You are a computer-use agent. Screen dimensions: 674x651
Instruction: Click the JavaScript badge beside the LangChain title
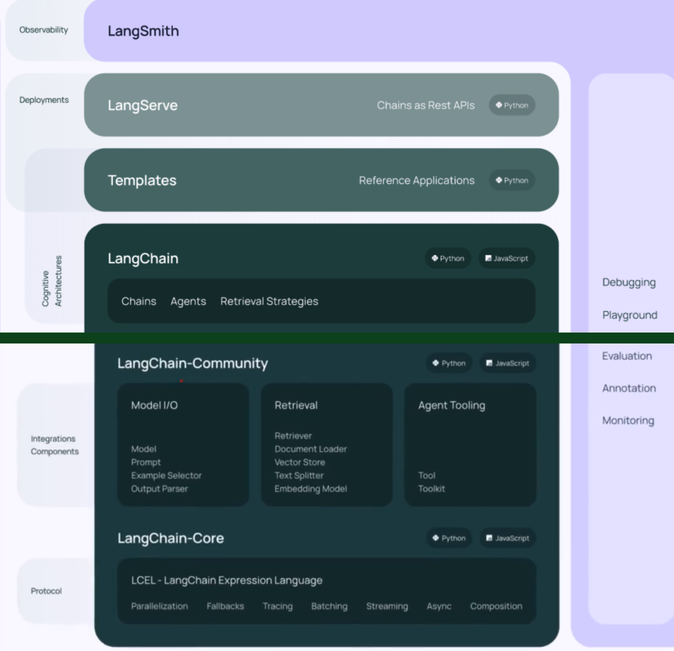tap(507, 259)
